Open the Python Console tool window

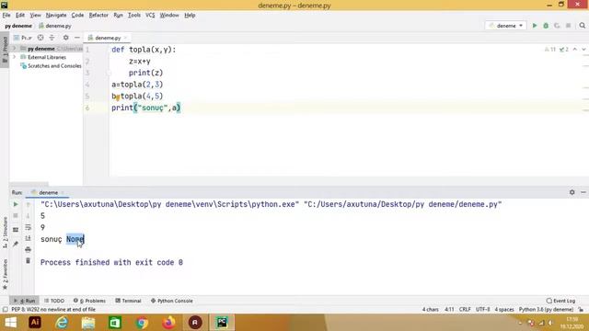(x=172, y=301)
